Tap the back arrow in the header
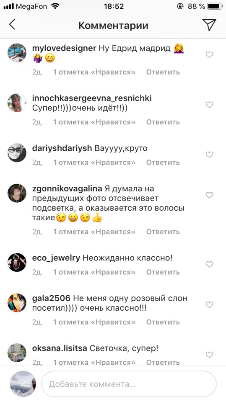Screen dimensions: 226x402 coord(12,25)
